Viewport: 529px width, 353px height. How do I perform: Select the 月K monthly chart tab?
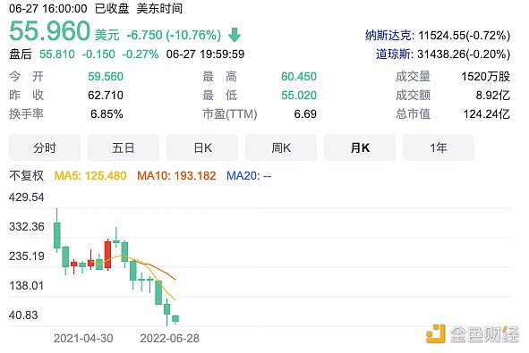[x=360, y=147]
